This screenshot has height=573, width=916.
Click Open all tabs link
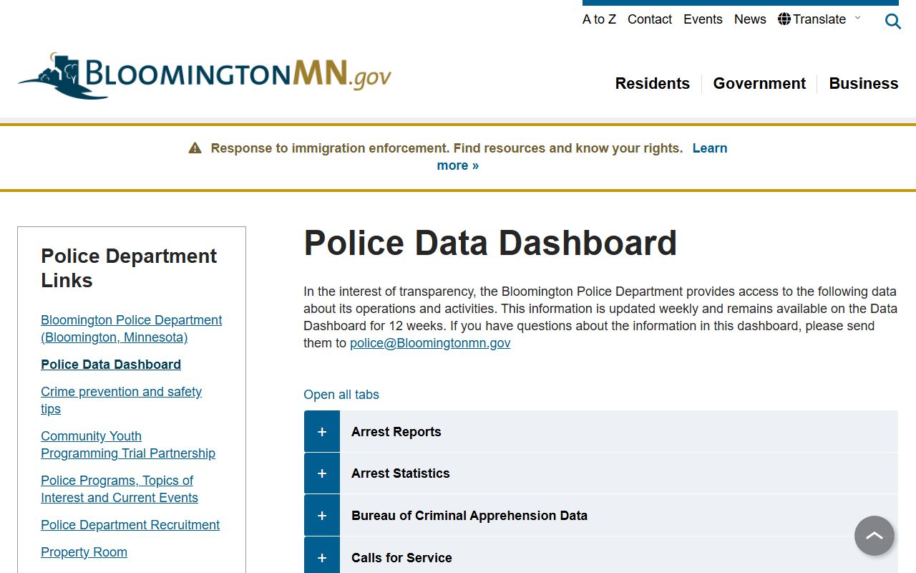pyautogui.click(x=341, y=395)
